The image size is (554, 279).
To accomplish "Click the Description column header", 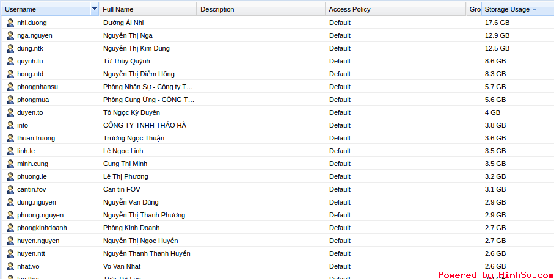I will (x=217, y=9).
